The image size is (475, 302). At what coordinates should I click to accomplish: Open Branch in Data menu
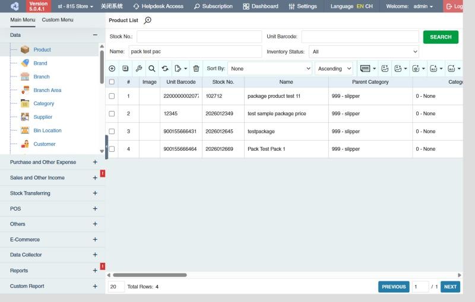pos(42,77)
